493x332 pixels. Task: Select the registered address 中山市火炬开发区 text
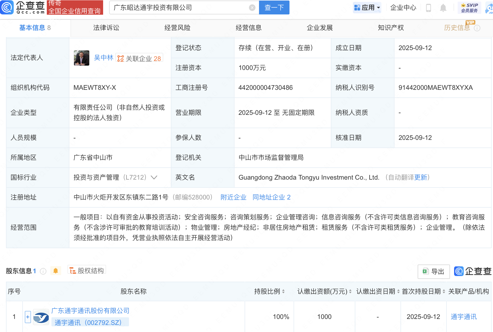121,197
